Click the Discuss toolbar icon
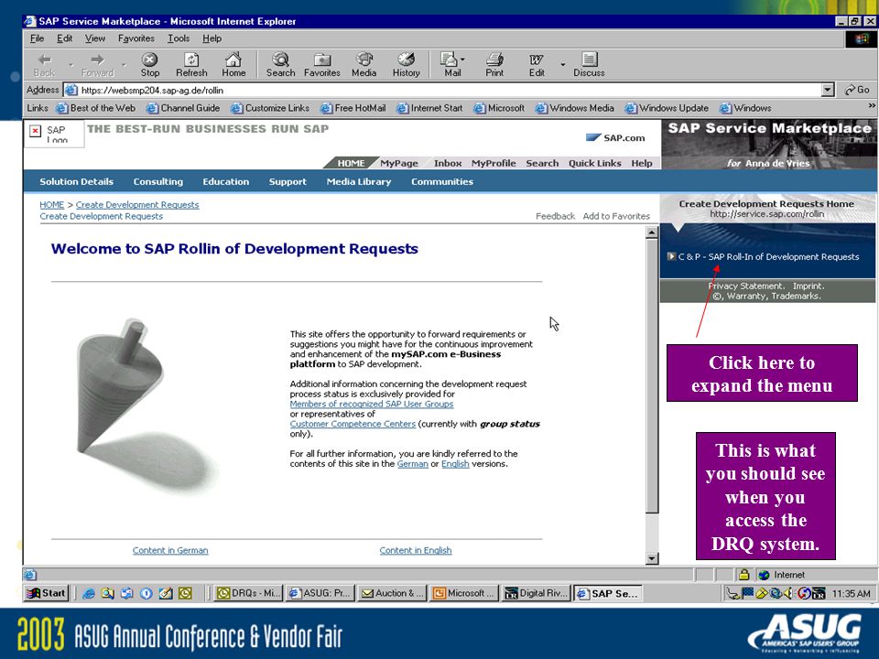Screen dimensions: 879x659 pos(589,64)
